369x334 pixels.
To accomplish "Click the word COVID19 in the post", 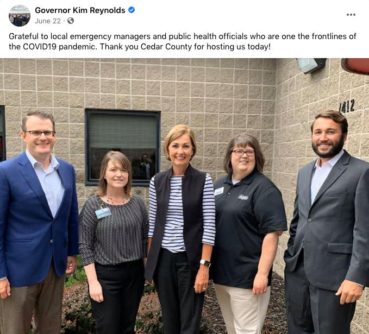I will tap(40, 47).
